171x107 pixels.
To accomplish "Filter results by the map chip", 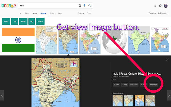I will pyautogui.click(x=15, y=21).
